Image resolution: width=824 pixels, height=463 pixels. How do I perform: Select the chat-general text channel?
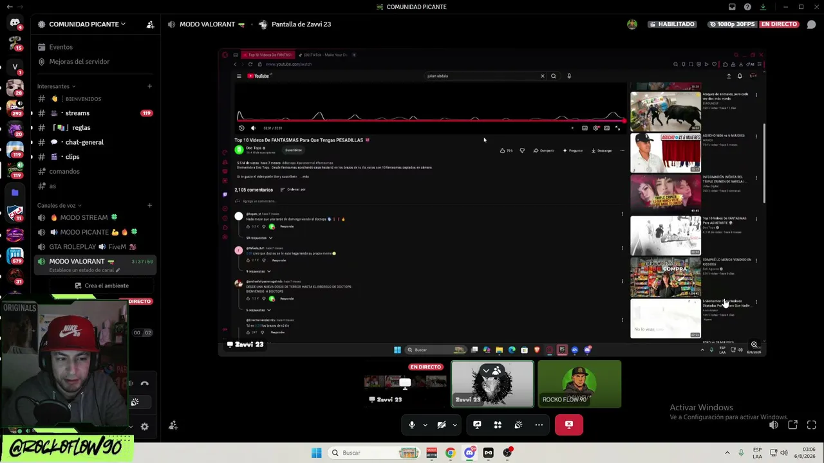coord(94,142)
